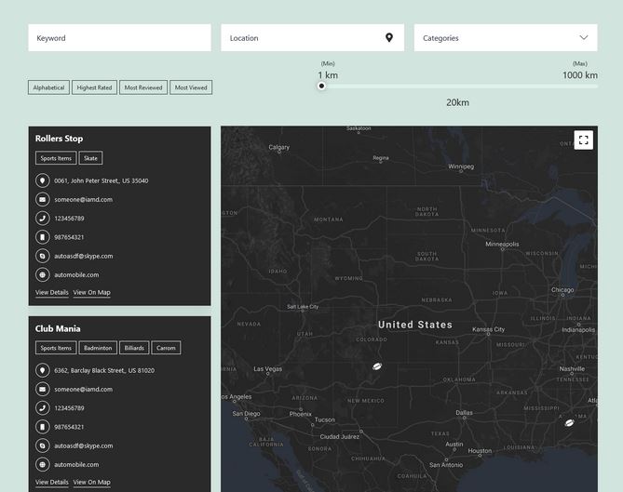This screenshot has width=623, height=492.
Task: Click View On Map for Rollers Stop
Action: pos(92,292)
